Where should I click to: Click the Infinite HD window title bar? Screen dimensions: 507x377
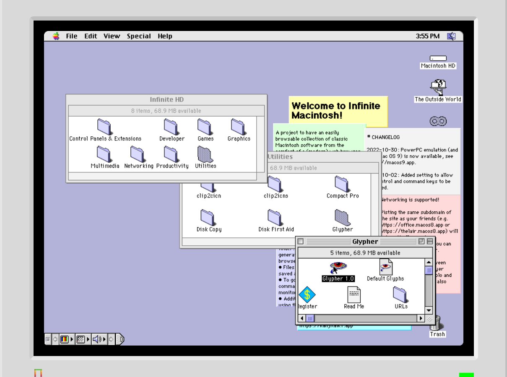click(x=166, y=100)
